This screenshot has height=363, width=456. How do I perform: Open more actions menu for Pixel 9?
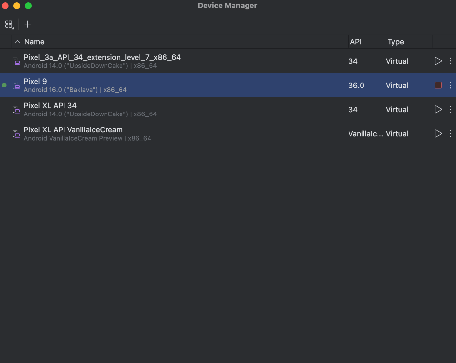pyautogui.click(x=451, y=85)
